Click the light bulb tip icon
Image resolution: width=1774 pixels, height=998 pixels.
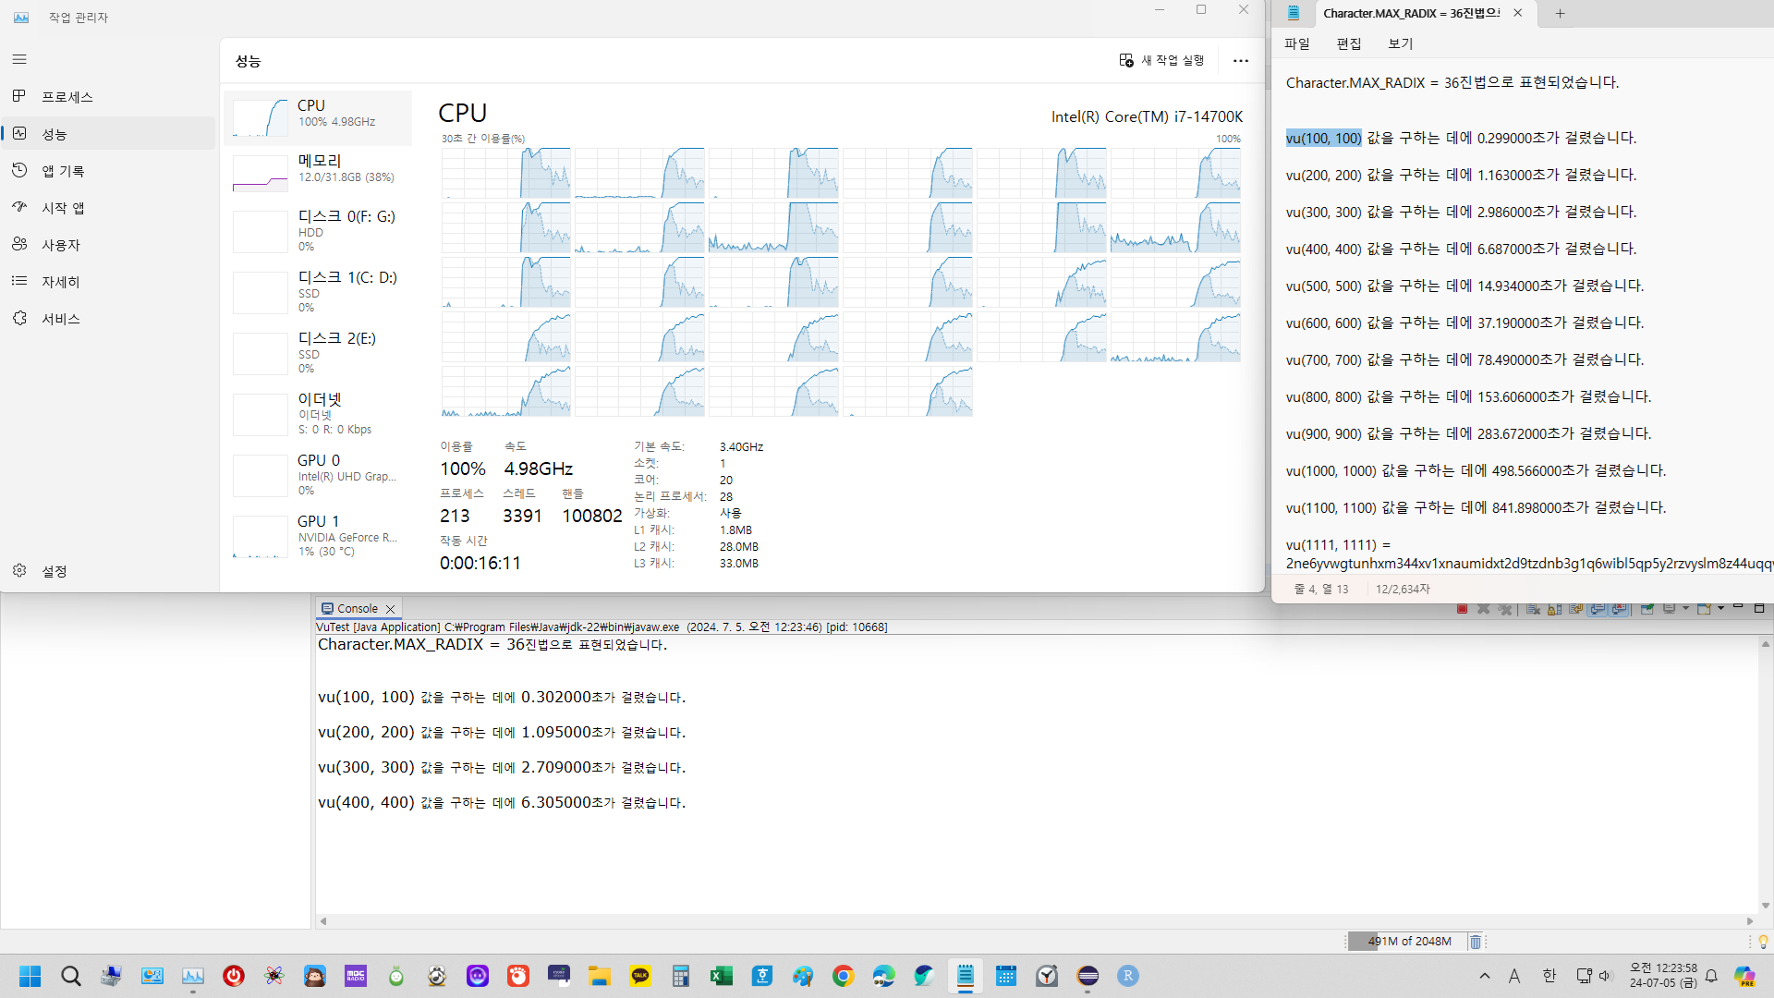[1763, 942]
